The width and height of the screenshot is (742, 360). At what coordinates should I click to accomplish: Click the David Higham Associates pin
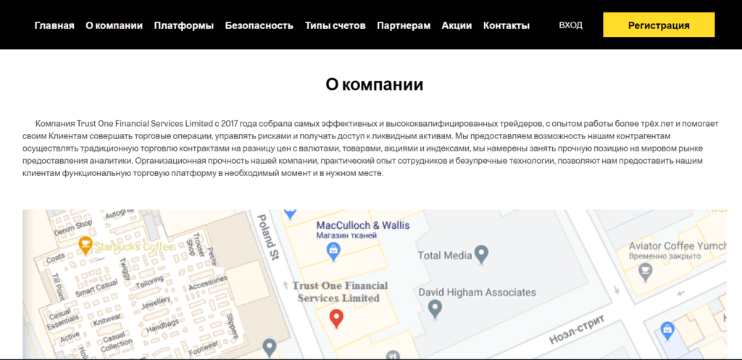(435, 309)
